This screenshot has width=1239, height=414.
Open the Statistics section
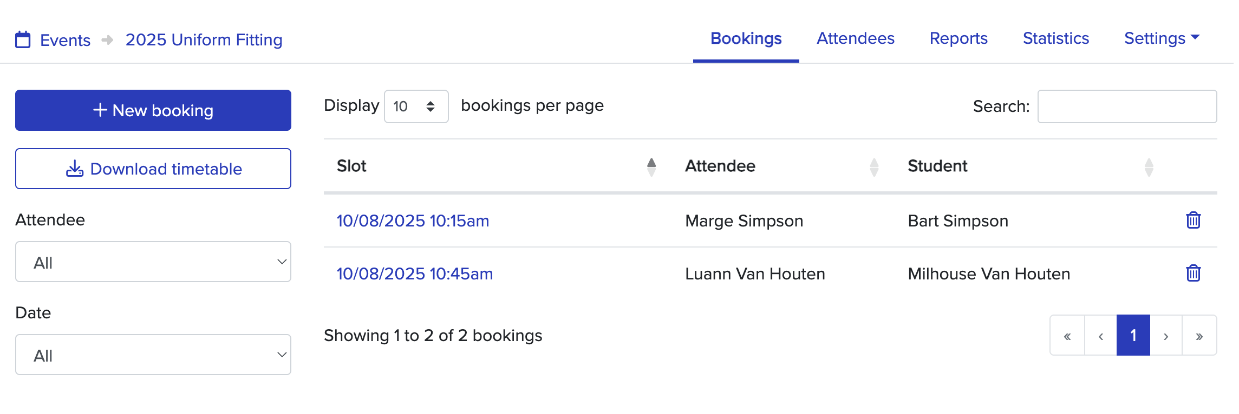(x=1055, y=38)
